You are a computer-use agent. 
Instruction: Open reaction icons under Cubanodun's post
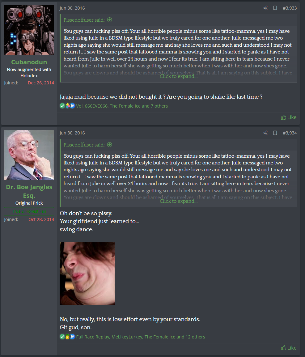click(x=67, y=106)
